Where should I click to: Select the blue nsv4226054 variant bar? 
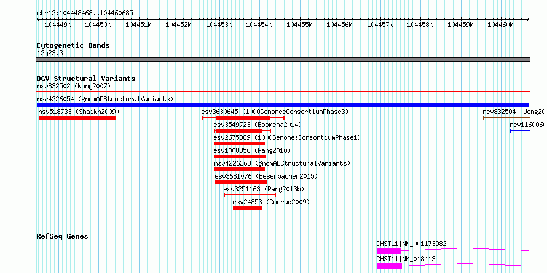tap(283, 105)
